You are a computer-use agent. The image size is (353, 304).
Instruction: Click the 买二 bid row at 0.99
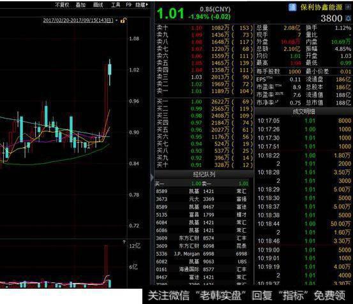point(204,109)
